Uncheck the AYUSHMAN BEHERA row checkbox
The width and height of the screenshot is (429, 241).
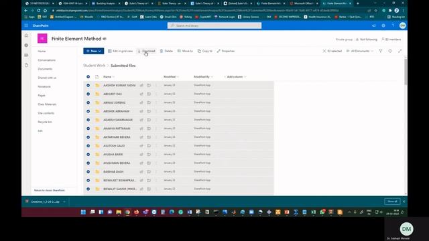pos(88,163)
